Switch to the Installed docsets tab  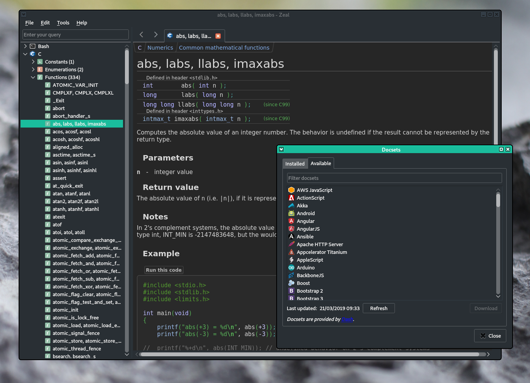(x=295, y=164)
